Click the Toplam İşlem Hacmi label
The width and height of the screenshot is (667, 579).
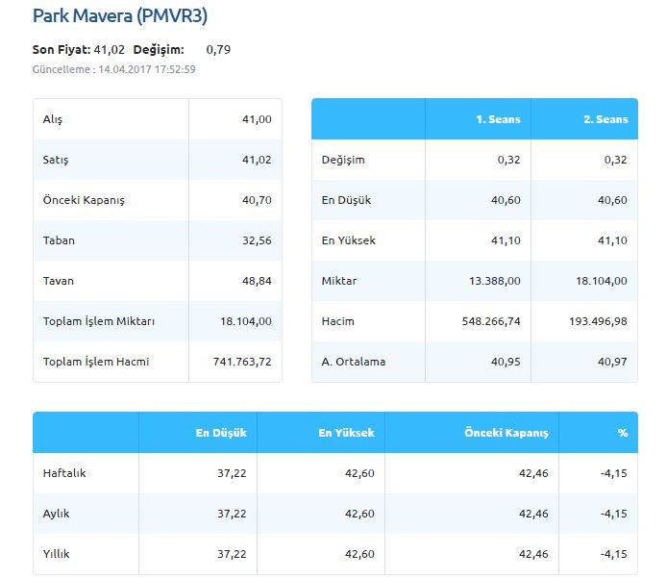96,362
